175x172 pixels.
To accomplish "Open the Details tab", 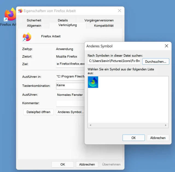I will point(63,20).
